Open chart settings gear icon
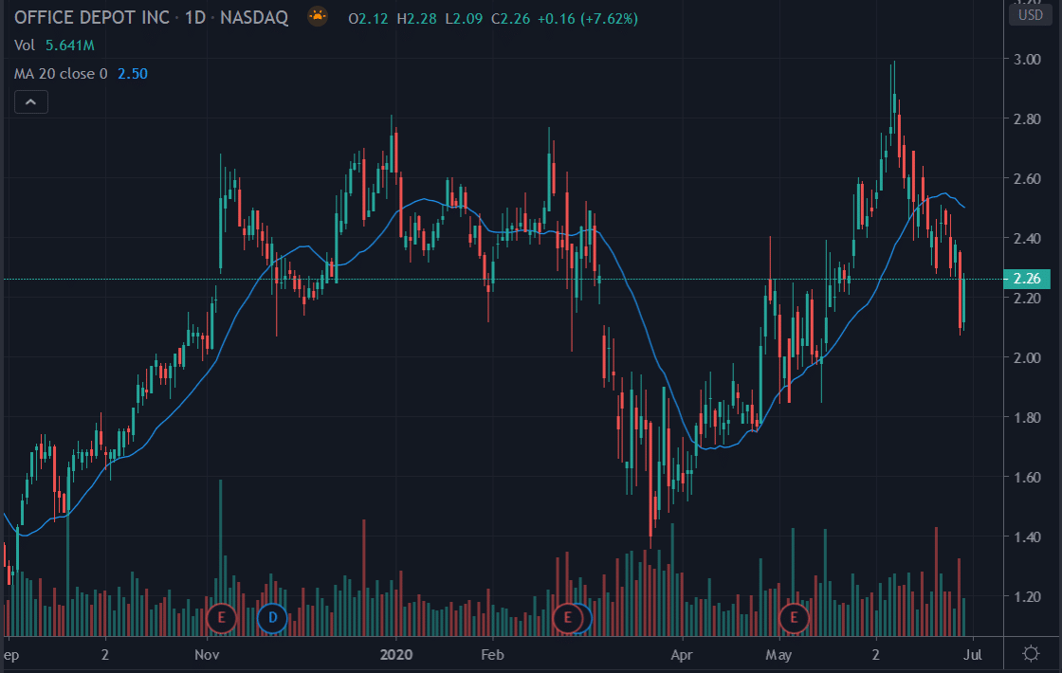 [x=1031, y=653]
